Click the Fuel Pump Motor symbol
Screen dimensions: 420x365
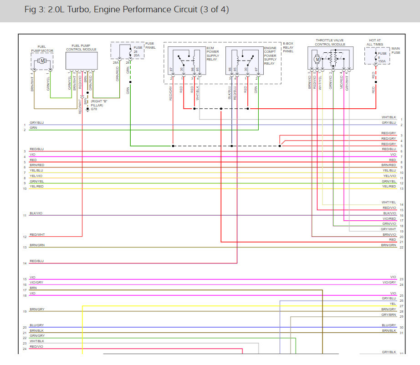click(42, 61)
